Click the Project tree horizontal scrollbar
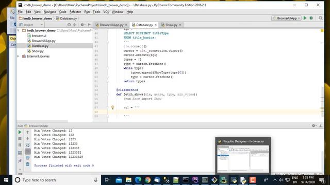Screen dimensions: 330x185 tap(42, 121)
